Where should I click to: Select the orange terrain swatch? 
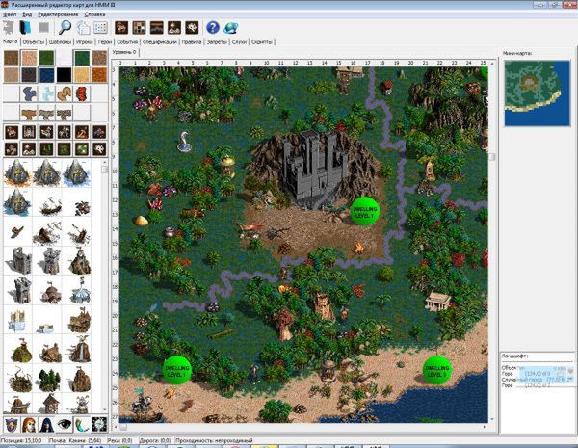99,75
